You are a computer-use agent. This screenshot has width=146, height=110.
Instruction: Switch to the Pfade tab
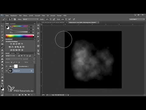click(x=18, y=53)
